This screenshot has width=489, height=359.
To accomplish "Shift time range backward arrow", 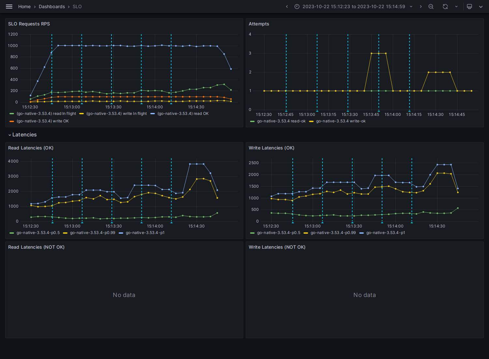I will pos(287,7).
